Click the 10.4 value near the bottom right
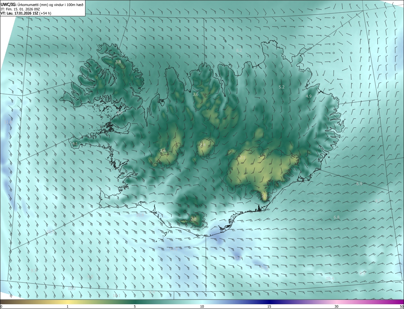The width and height of the screenshot is (404, 309). tap(330, 278)
